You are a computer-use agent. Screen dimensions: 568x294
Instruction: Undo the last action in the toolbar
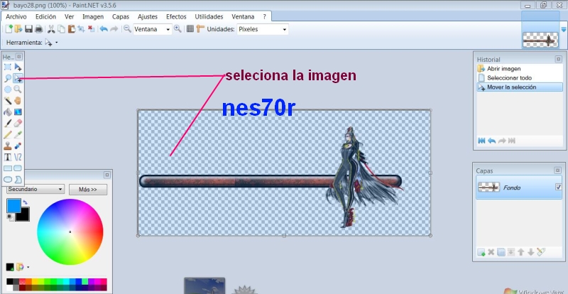104,29
